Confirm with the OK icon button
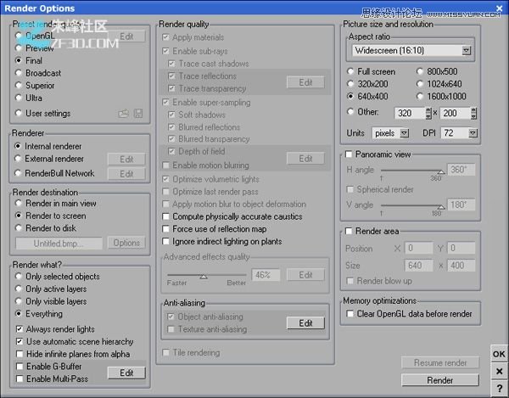 [500, 354]
